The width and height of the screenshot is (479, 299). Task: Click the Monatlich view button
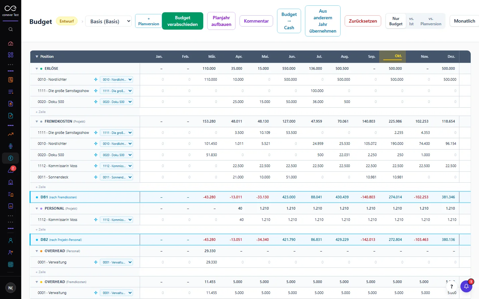click(464, 21)
